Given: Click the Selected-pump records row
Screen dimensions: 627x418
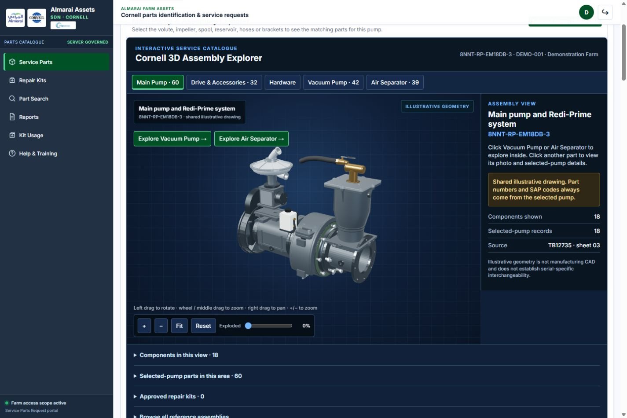Looking at the screenshot, I should pyautogui.click(x=544, y=231).
